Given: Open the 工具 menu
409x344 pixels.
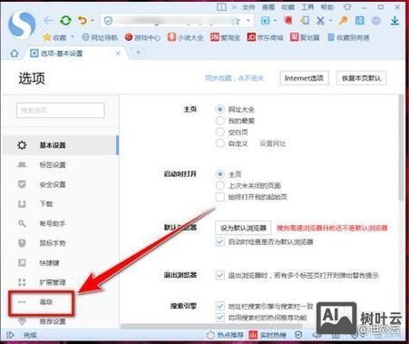Looking at the screenshot, I should click(307, 7).
